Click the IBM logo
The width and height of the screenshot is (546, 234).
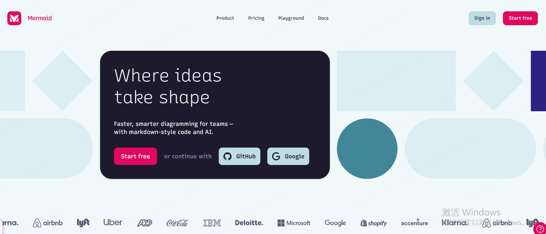[212, 223]
